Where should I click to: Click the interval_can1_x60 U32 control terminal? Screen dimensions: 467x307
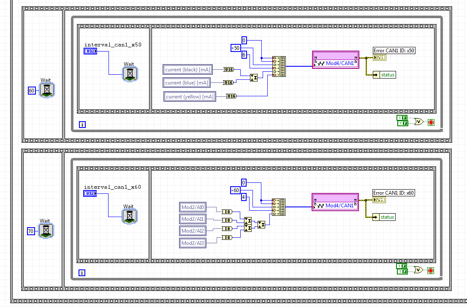click(x=90, y=193)
